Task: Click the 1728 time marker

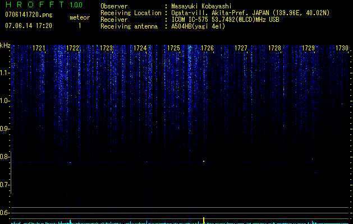Action: pos(274,48)
